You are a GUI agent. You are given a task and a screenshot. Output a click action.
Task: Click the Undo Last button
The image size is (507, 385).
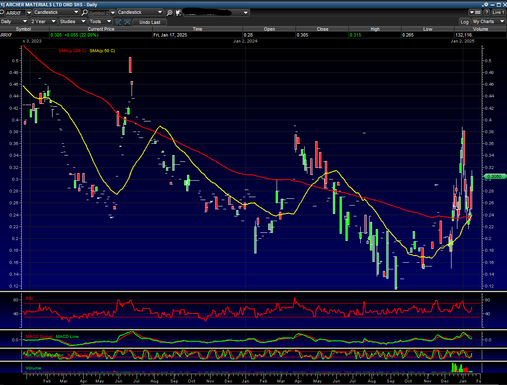150,22
